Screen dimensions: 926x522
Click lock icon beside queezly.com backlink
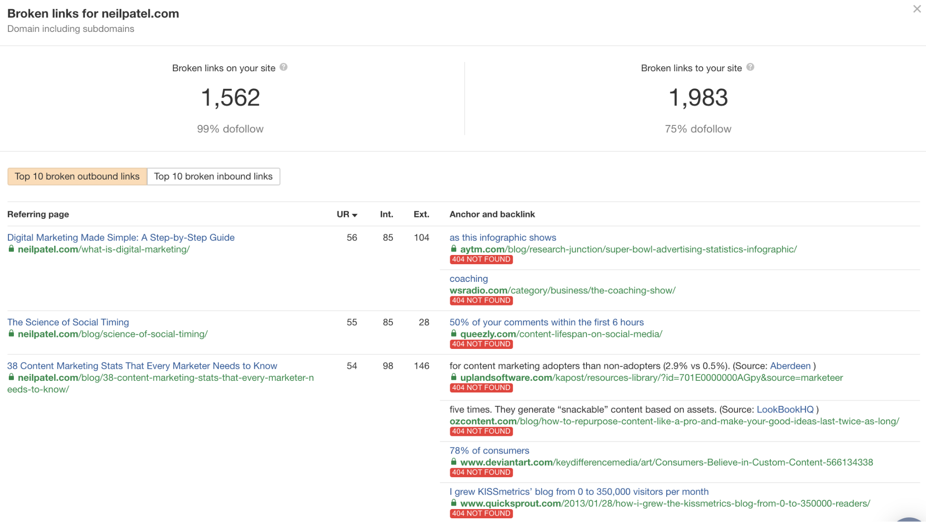coord(454,334)
